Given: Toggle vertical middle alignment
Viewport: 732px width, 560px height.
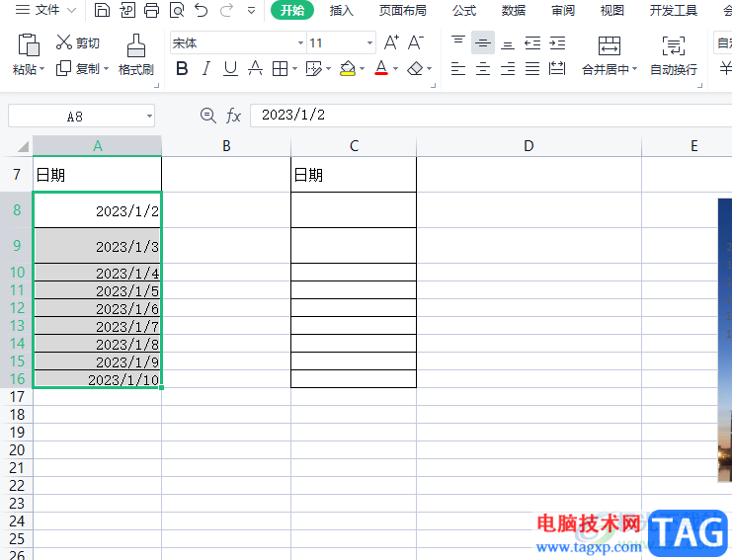Looking at the screenshot, I should [483, 42].
